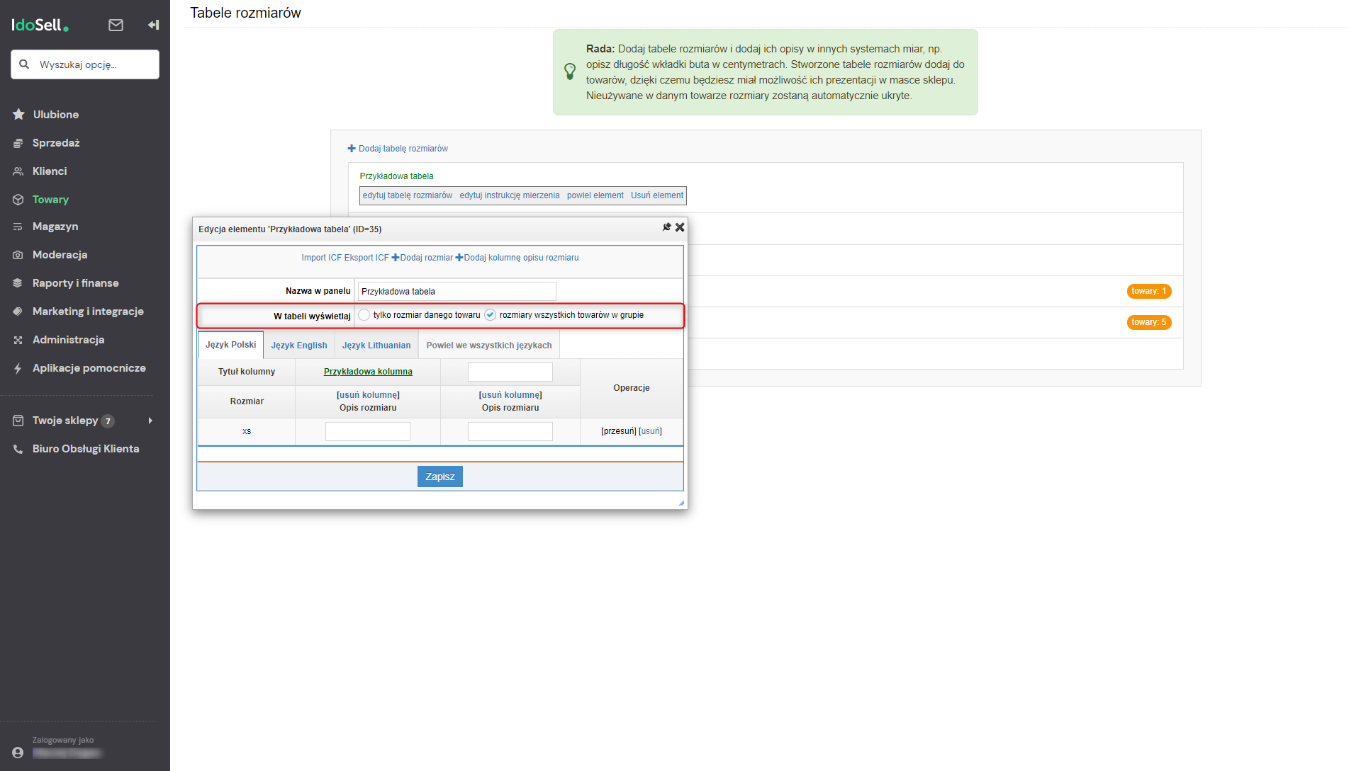The image size is (1361, 771).
Task: Close the Edycja elementu dialog
Action: 680,227
